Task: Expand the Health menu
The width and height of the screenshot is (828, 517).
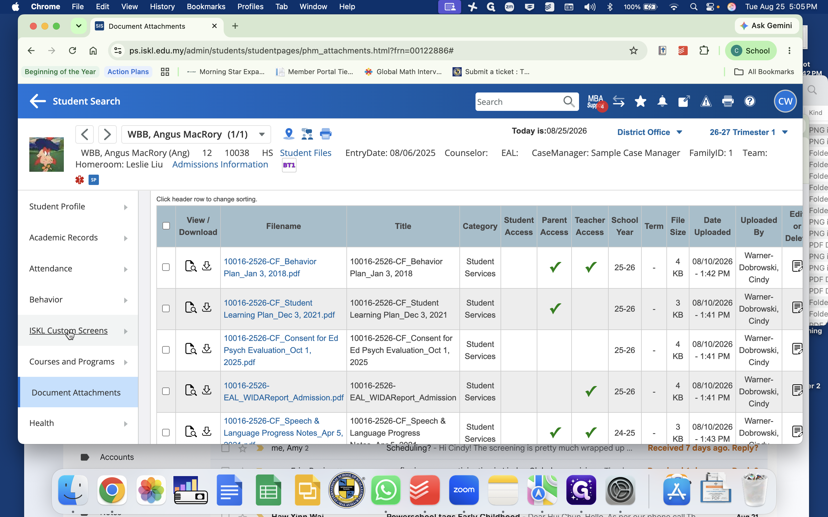Action: tap(78, 423)
